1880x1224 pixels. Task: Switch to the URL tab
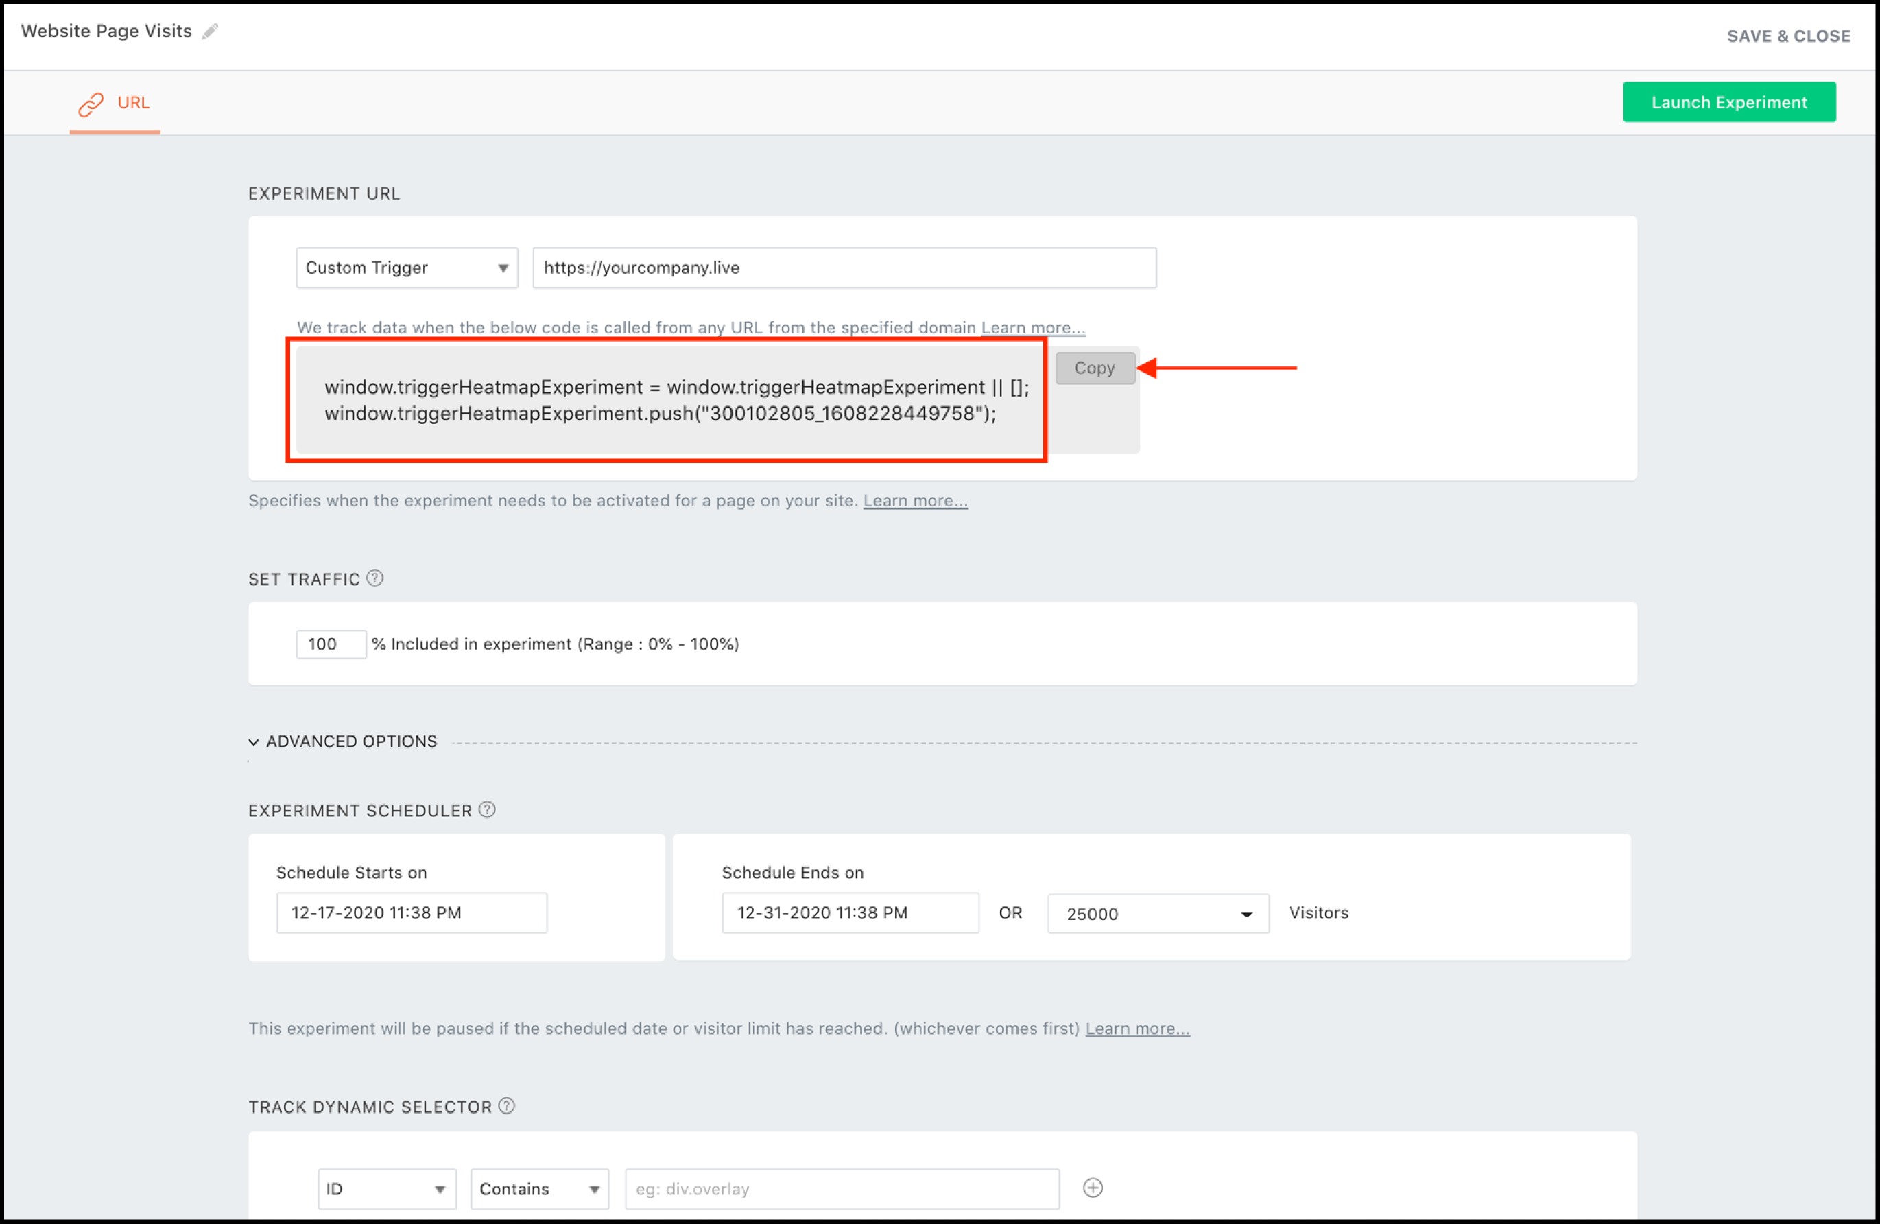[132, 103]
